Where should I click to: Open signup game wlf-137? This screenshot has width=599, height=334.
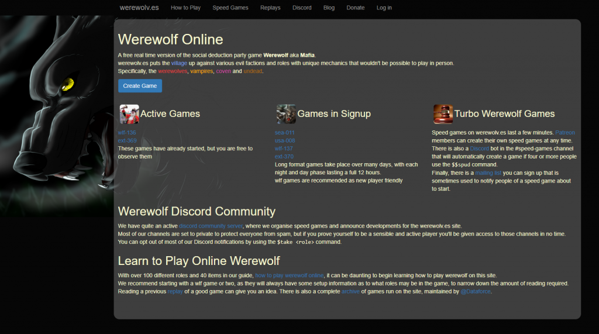284,149
